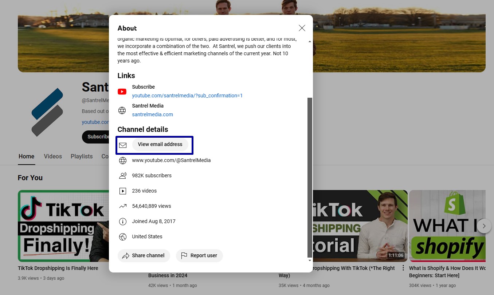The width and height of the screenshot is (494, 295).
Task: Select the Joined Aug 8, 2017 text
Action: point(154,221)
